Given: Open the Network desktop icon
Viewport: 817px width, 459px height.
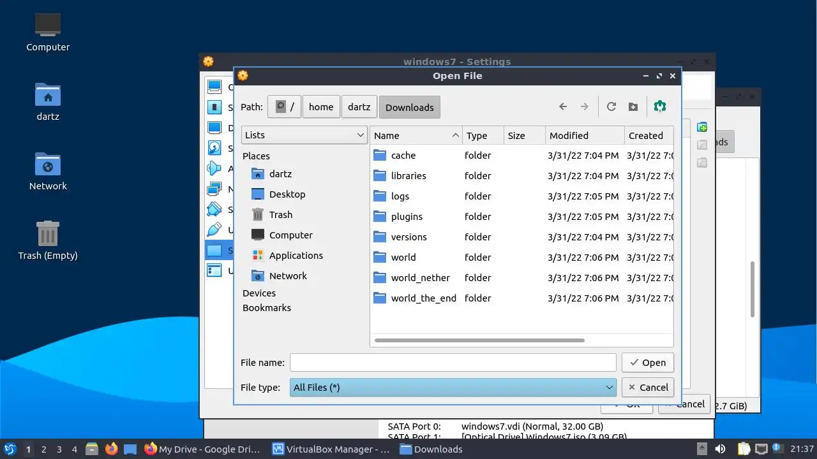Looking at the screenshot, I should tap(48, 171).
